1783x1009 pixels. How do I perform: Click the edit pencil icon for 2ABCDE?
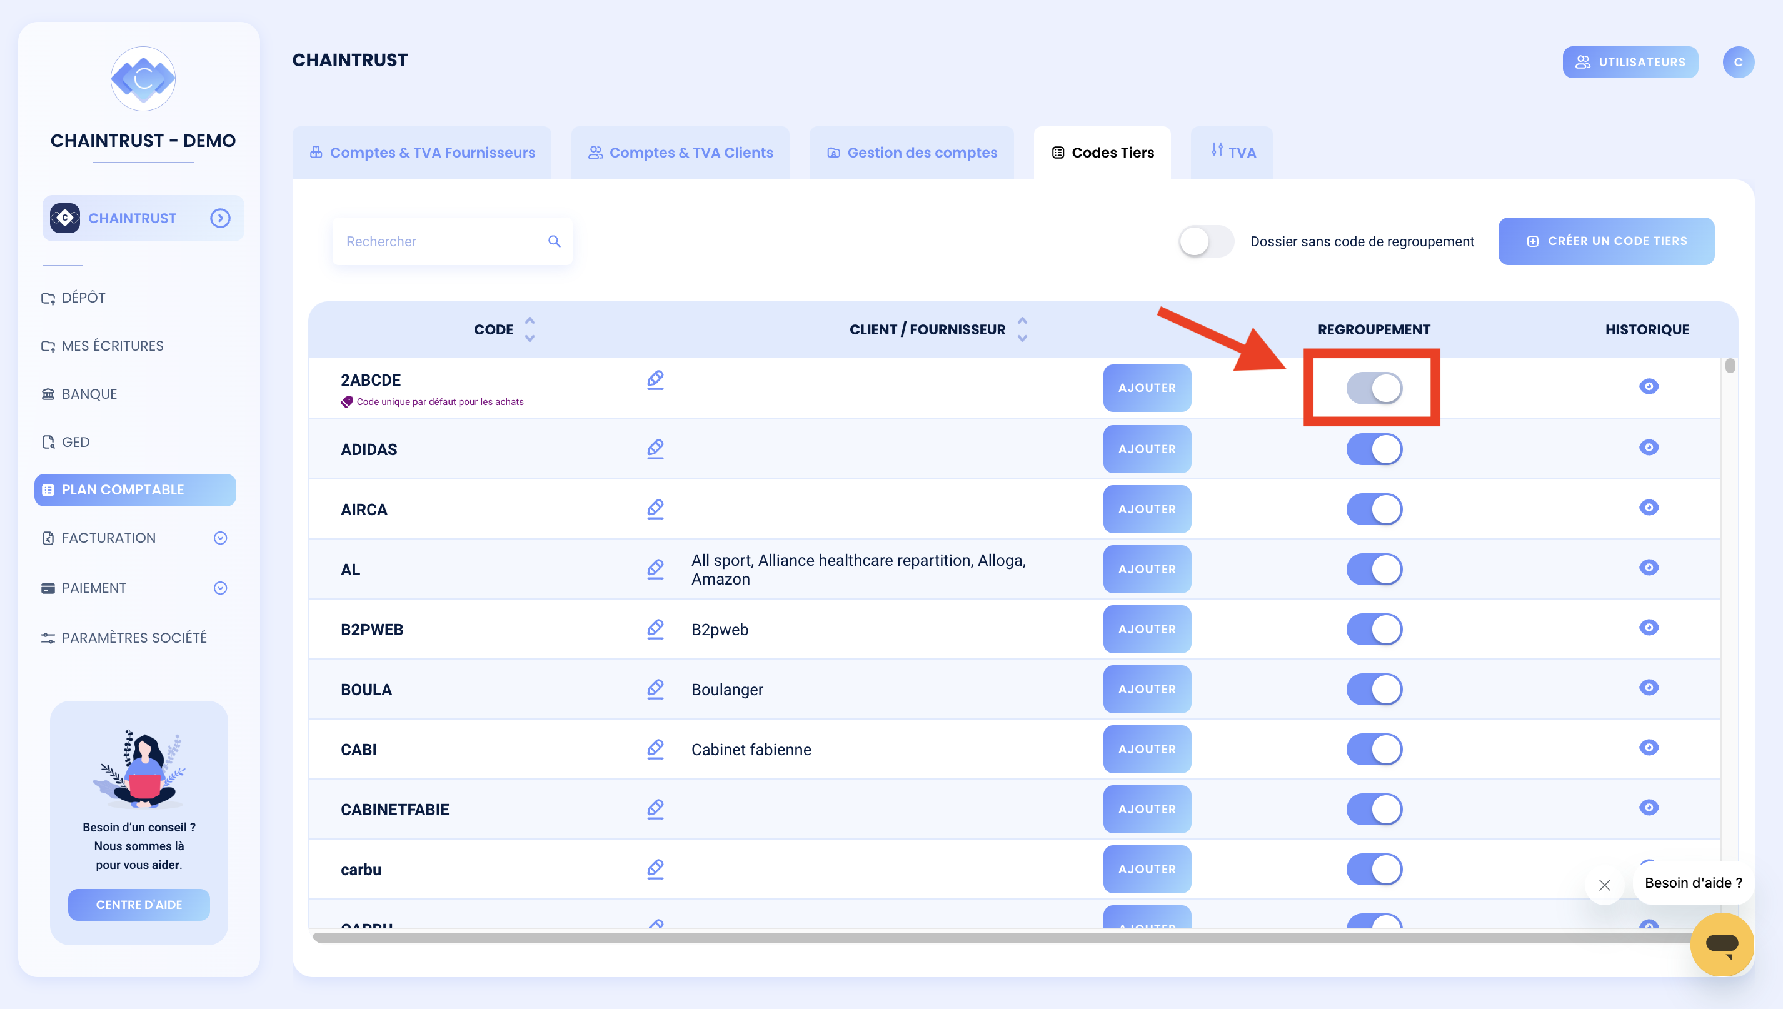coord(655,379)
